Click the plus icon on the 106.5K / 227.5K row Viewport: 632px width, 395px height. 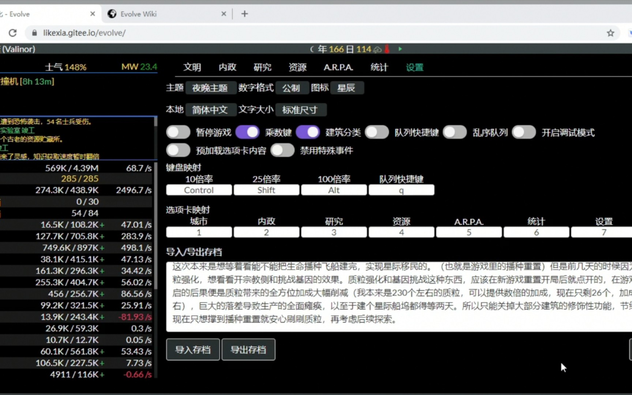coord(102,363)
